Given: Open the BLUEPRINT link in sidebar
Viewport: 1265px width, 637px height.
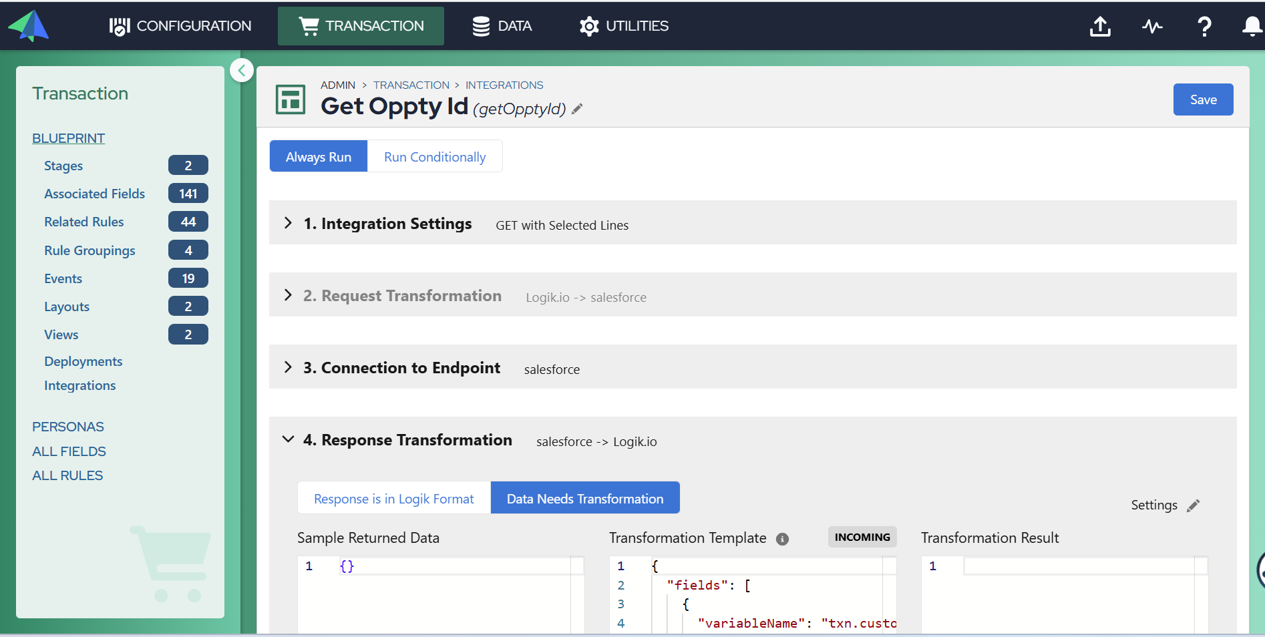Looking at the screenshot, I should coord(69,138).
